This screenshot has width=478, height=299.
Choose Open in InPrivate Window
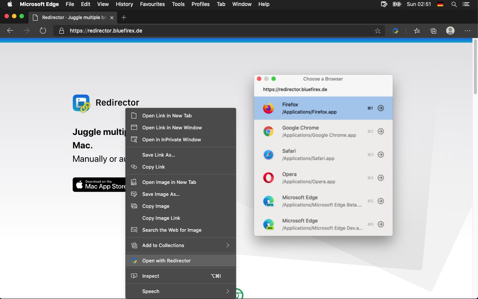(181, 139)
